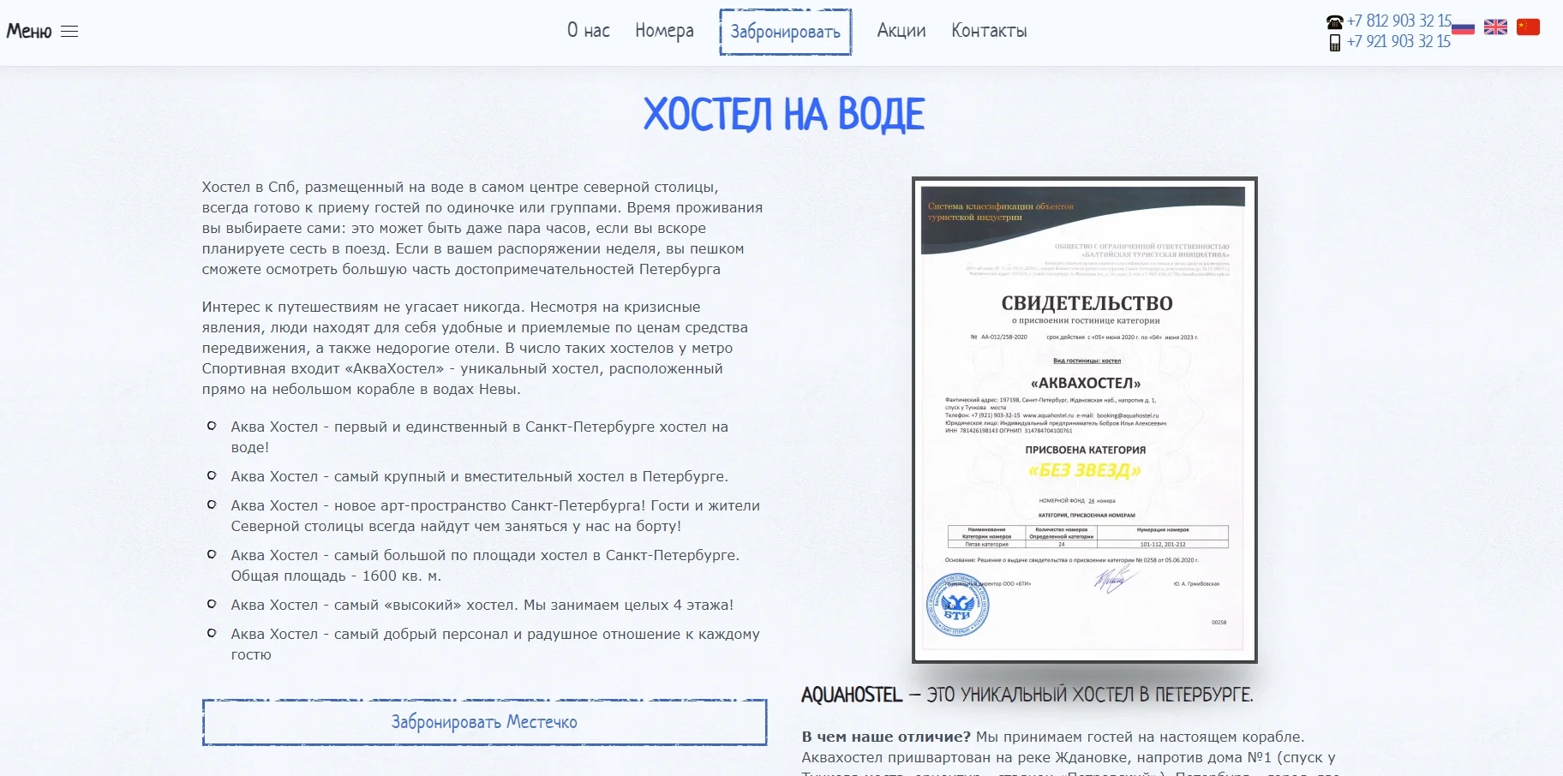Click the paragraph starting Хостел в Спб
The image size is (1563, 776).
pos(482,228)
